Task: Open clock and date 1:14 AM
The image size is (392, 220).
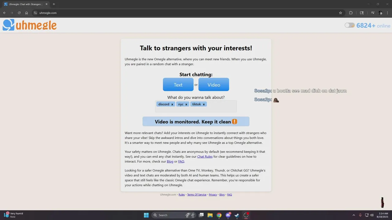Action: 383,215
